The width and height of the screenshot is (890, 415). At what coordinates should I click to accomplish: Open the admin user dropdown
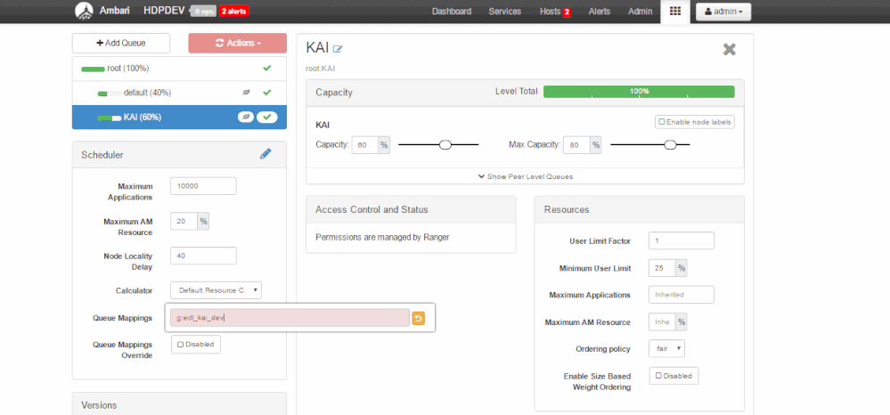tap(723, 12)
